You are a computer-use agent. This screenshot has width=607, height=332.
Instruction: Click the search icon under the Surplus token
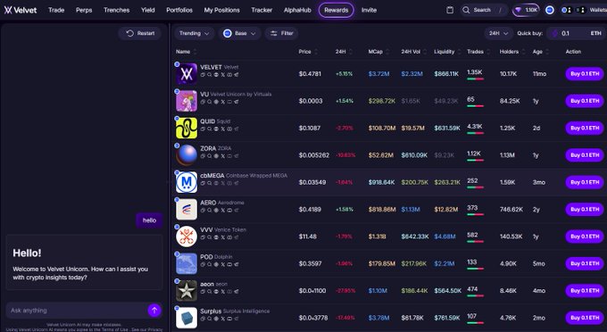point(209,319)
